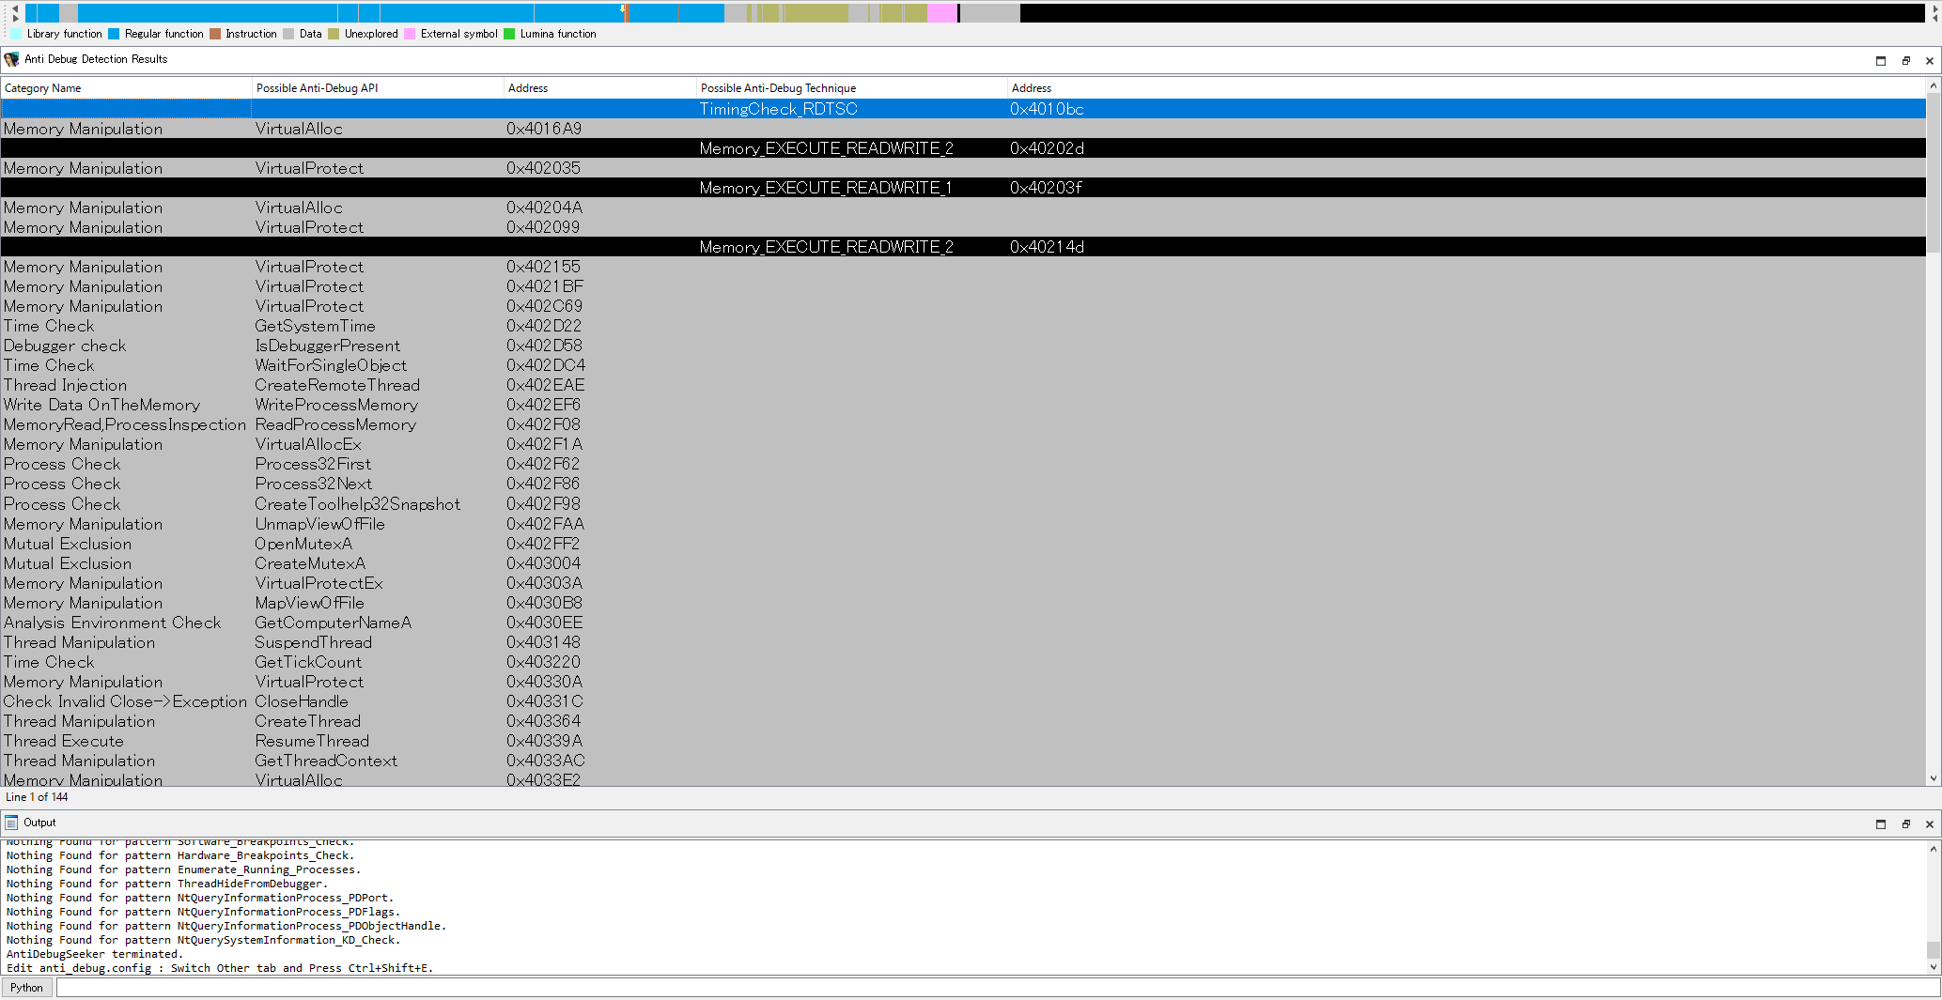
Task: Select the WaitForSingleObject row
Action: (x=963, y=365)
